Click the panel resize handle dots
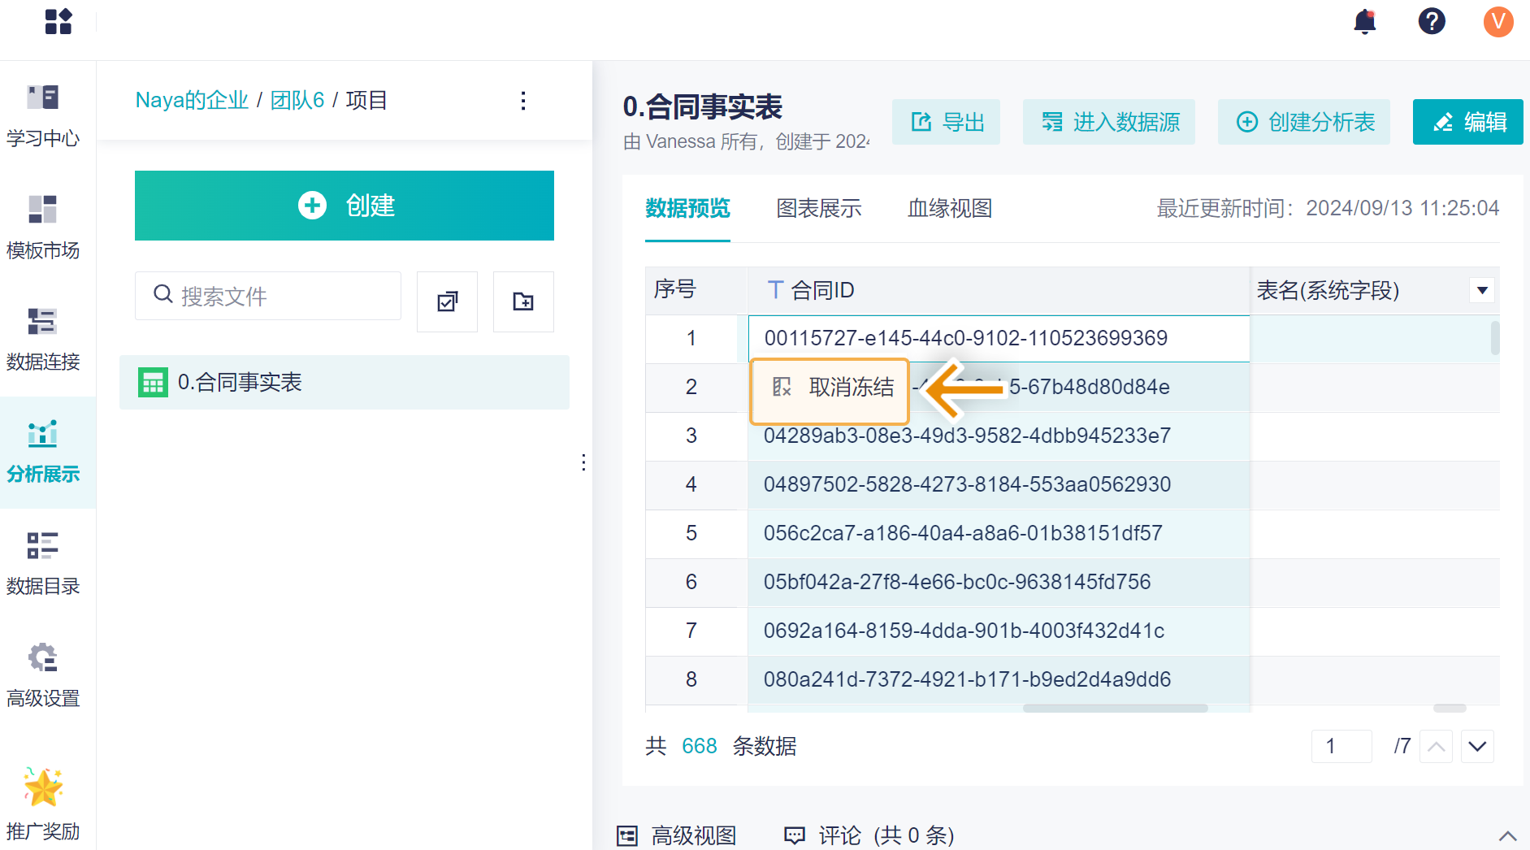The height and width of the screenshot is (850, 1530). tap(583, 462)
